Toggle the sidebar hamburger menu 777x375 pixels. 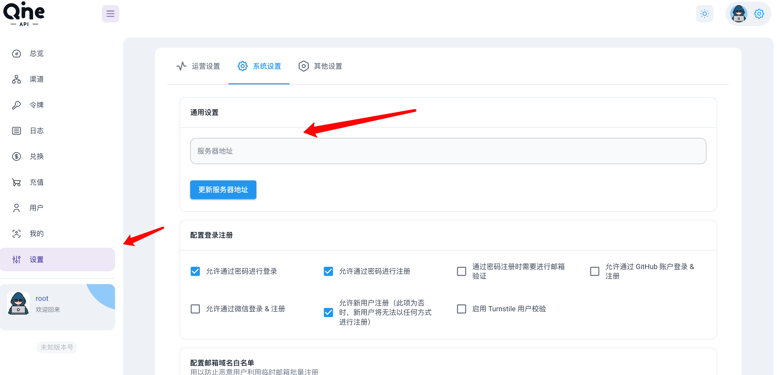(x=110, y=13)
